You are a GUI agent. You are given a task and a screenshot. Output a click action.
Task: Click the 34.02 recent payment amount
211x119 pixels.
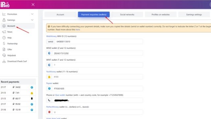16,87
